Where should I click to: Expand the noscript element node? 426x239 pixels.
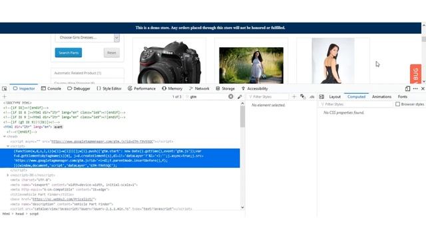pyautogui.click(x=8, y=175)
